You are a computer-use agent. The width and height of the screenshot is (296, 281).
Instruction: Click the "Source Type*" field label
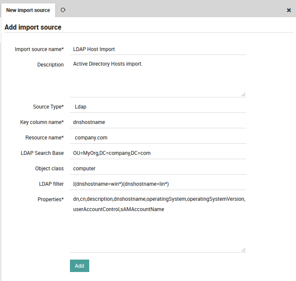coord(48,107)
